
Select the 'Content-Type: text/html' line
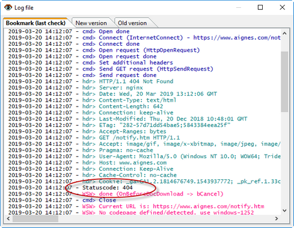[x=92, y=100]
